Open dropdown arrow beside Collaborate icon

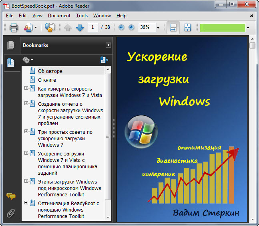click(x=36, y=27)
